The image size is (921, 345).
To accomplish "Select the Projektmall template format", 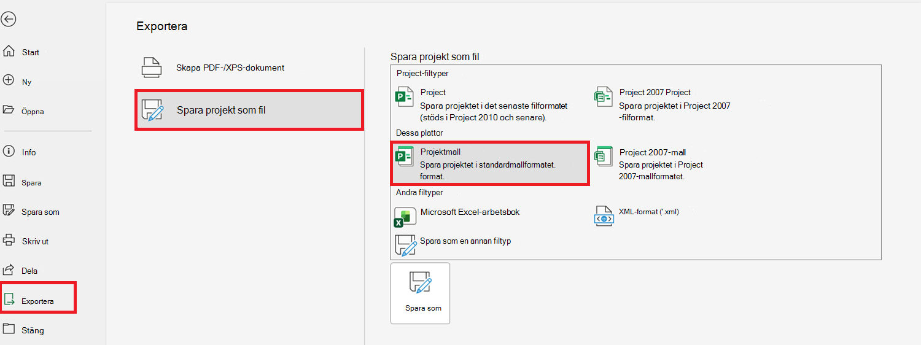I will [490, 163].
